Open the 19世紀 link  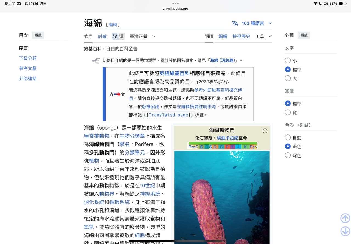(x=147, y=186)
